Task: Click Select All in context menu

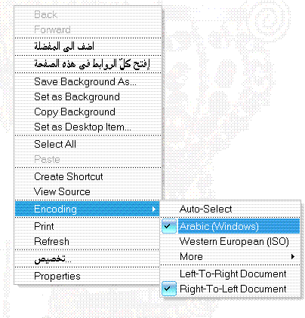Action: pos(88,144)
